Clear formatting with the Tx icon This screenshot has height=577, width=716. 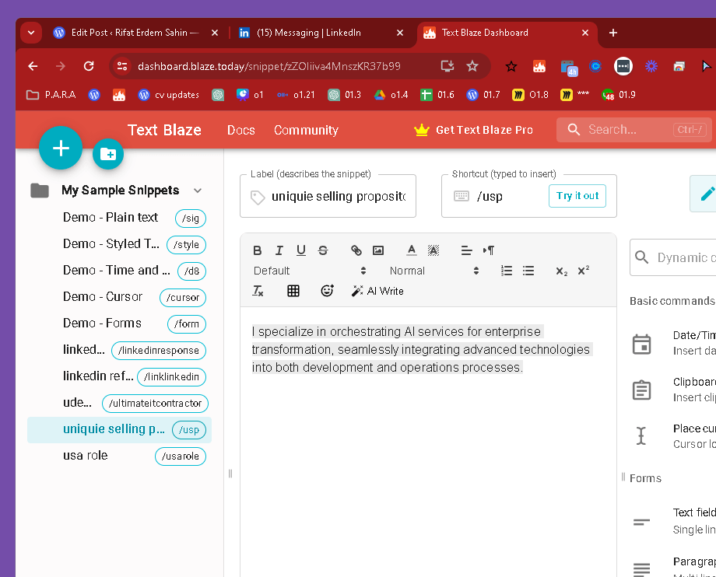pyautogui.click(x=258, y=291)
